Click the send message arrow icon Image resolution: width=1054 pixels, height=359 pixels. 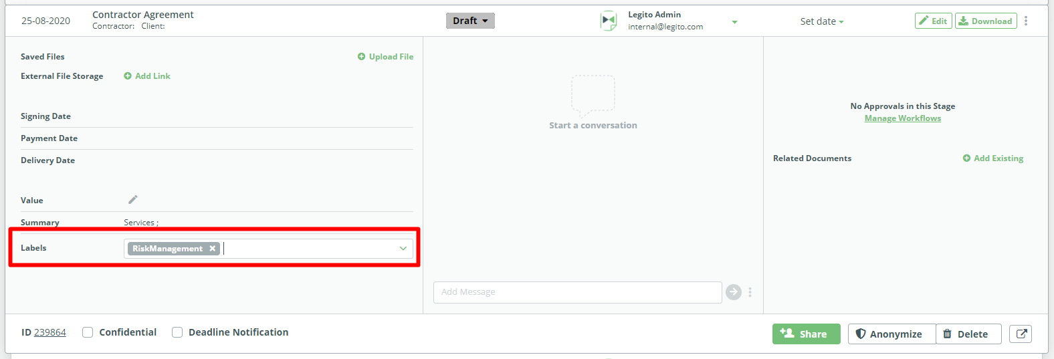(x=734, y=292)
